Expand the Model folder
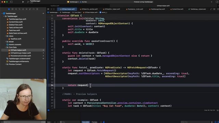The image size is (219, 123). pos(5,42)
